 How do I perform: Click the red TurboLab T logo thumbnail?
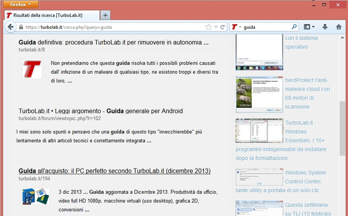(x=32, y=69)
